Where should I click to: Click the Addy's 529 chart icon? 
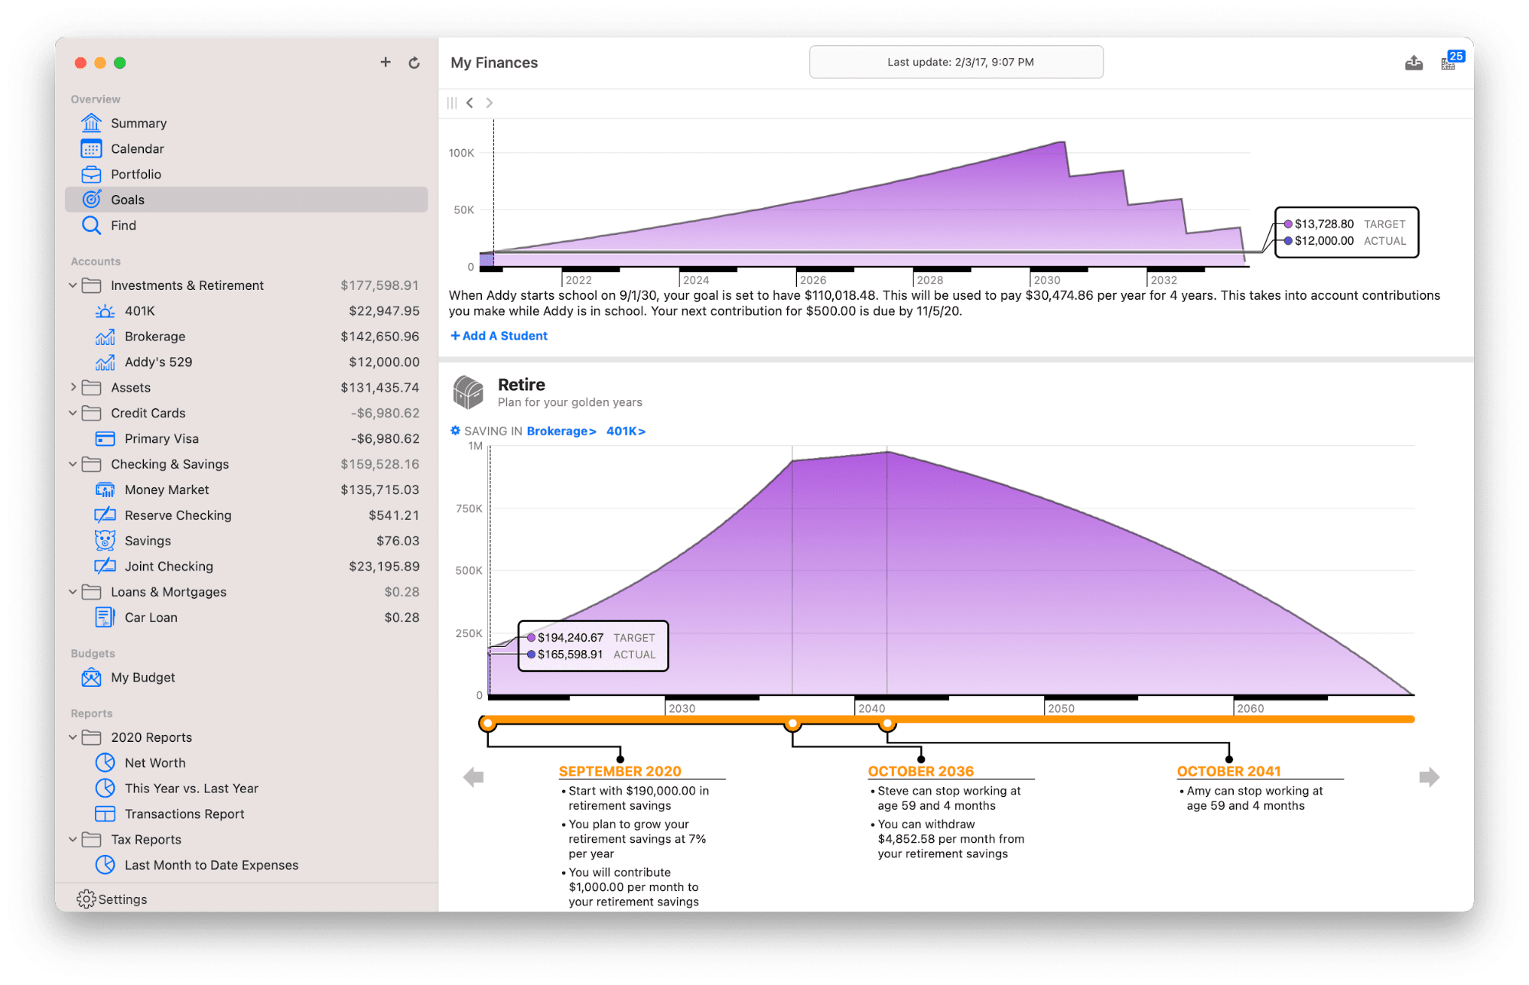tap(105, 362)
